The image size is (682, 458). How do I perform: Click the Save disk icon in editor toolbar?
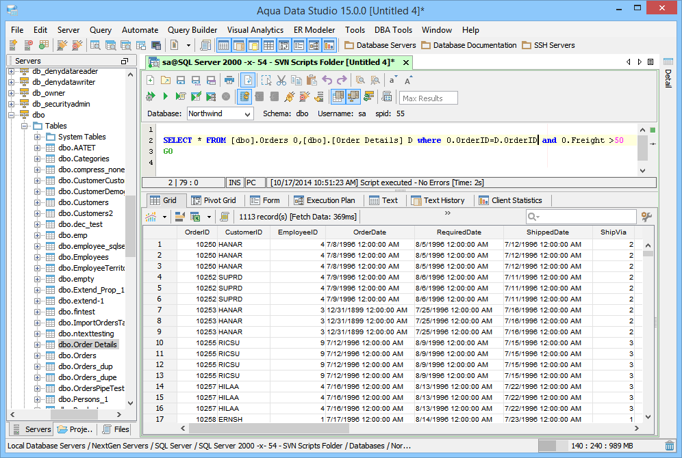[x=181, y=80]
